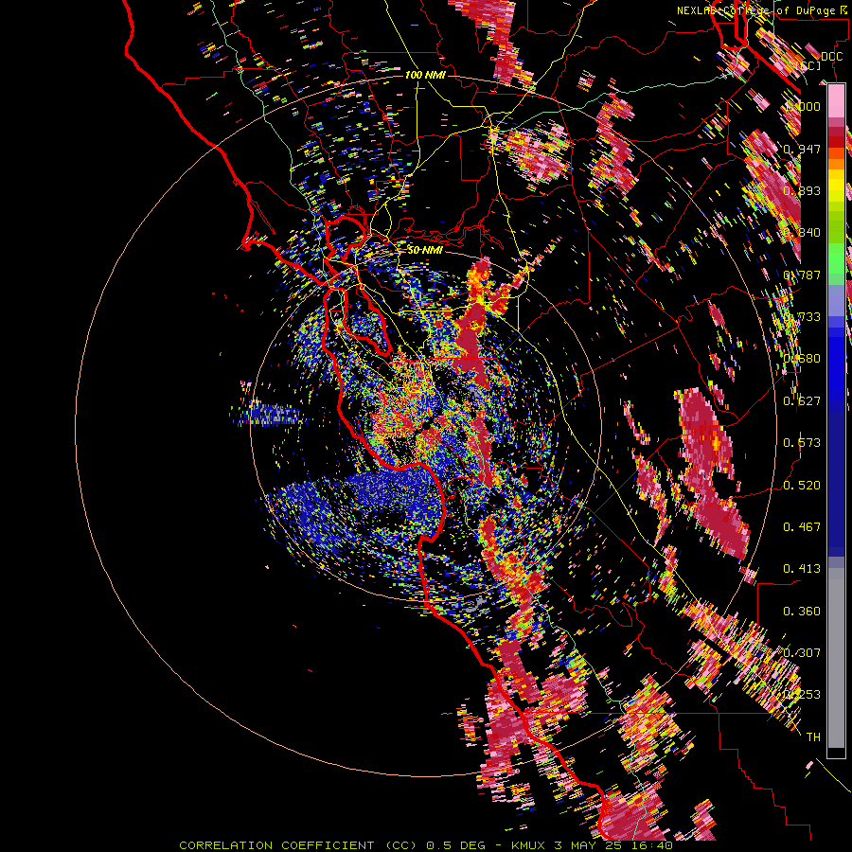Click the "NEXLAB-College of DuPage" credit text
This screenshot has width=852, height=852.
tap(754, 10)
